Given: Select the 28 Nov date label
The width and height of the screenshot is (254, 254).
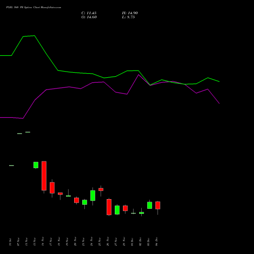Looking at the screenshot, I should [x=124, y=241].
